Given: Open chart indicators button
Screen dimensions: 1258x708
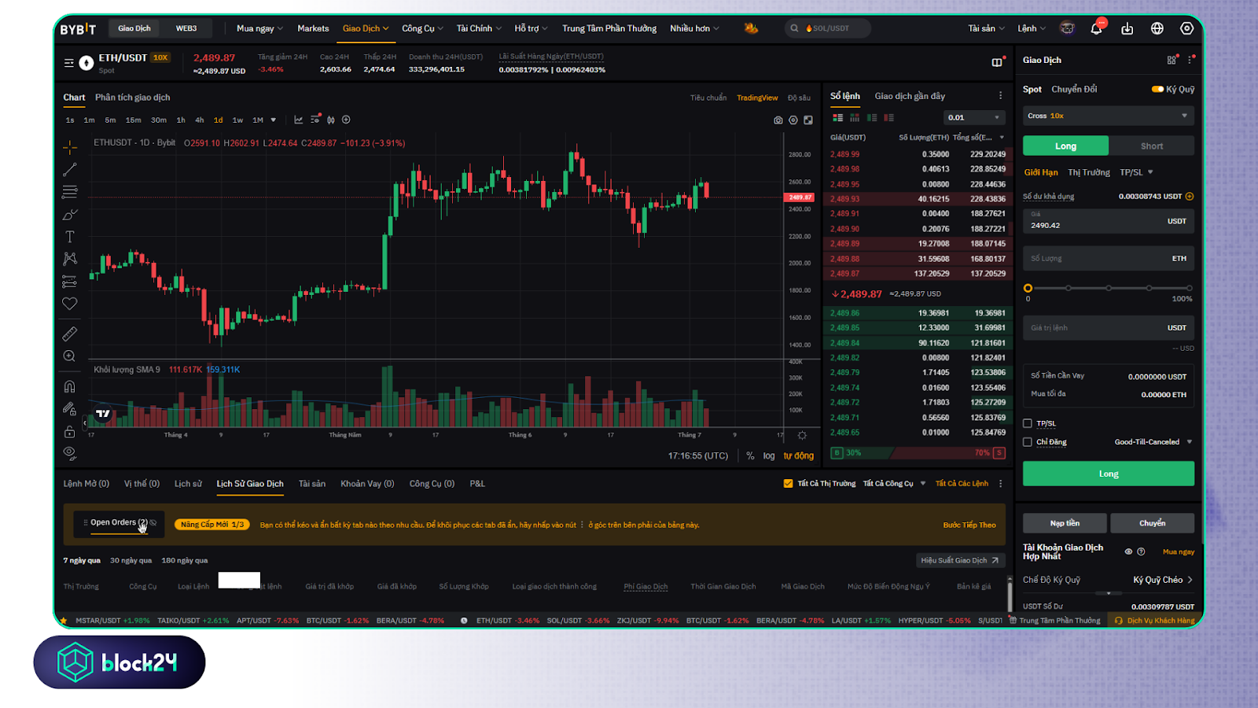Looking at the screenshot, I should [299, 120].
